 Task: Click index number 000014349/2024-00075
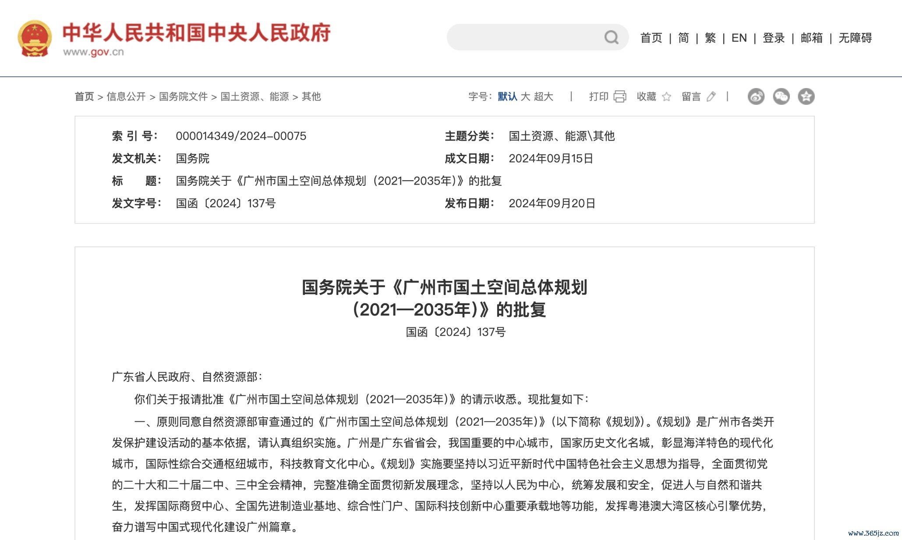tap(241, 136)
